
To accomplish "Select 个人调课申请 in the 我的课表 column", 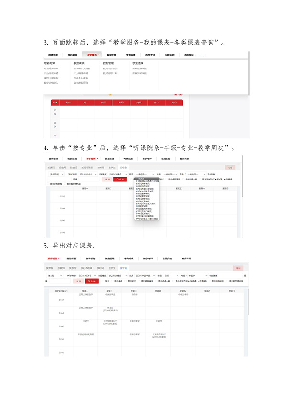I will pyautogui.click(x=81, y=73).
